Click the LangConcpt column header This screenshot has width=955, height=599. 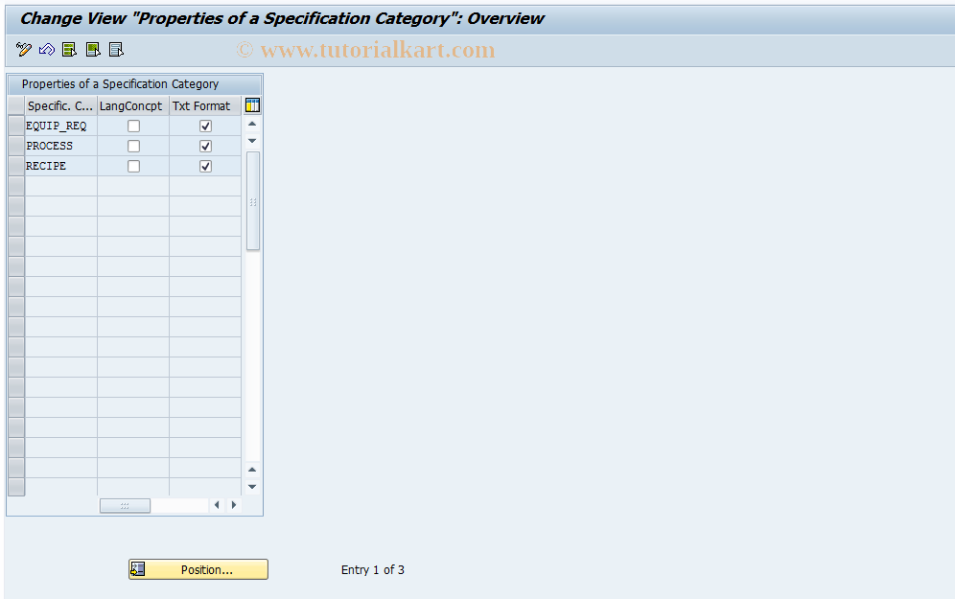133,106
